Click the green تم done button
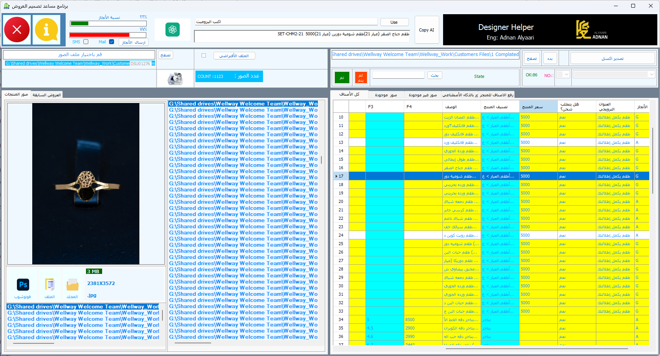The image size is (660, 356). [x=342, y=78]
